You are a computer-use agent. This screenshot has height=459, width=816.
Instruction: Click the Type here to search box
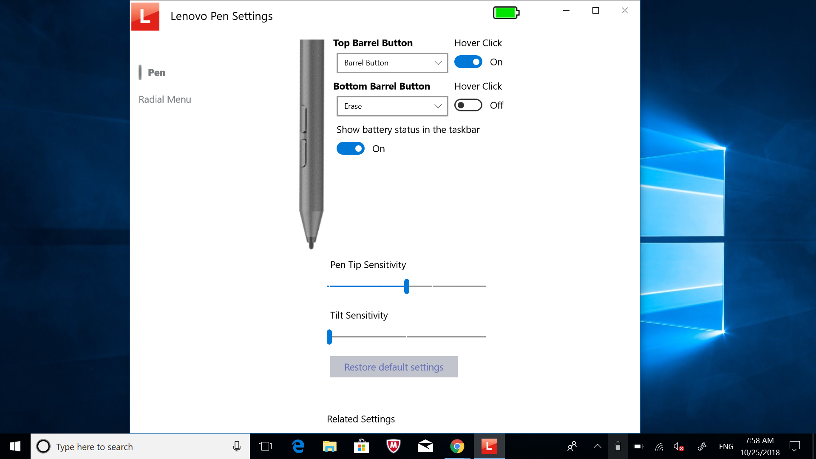[x=140, y=446]
